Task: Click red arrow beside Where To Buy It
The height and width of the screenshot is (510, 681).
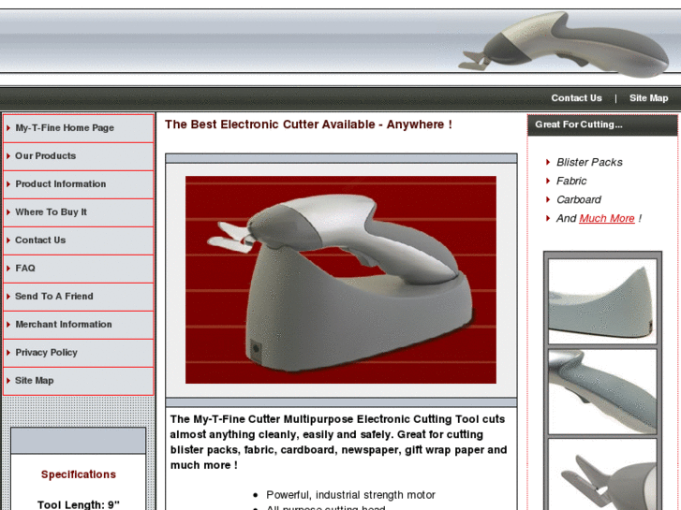Action: click(x=8, y=212)
